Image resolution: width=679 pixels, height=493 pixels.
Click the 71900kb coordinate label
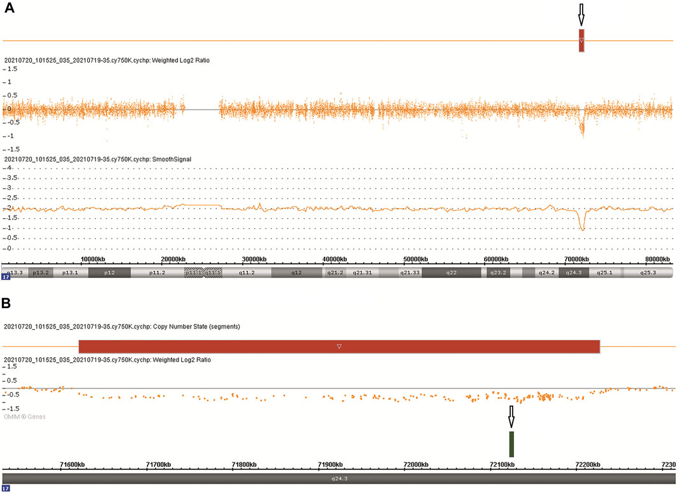click(x=330, y=464)
